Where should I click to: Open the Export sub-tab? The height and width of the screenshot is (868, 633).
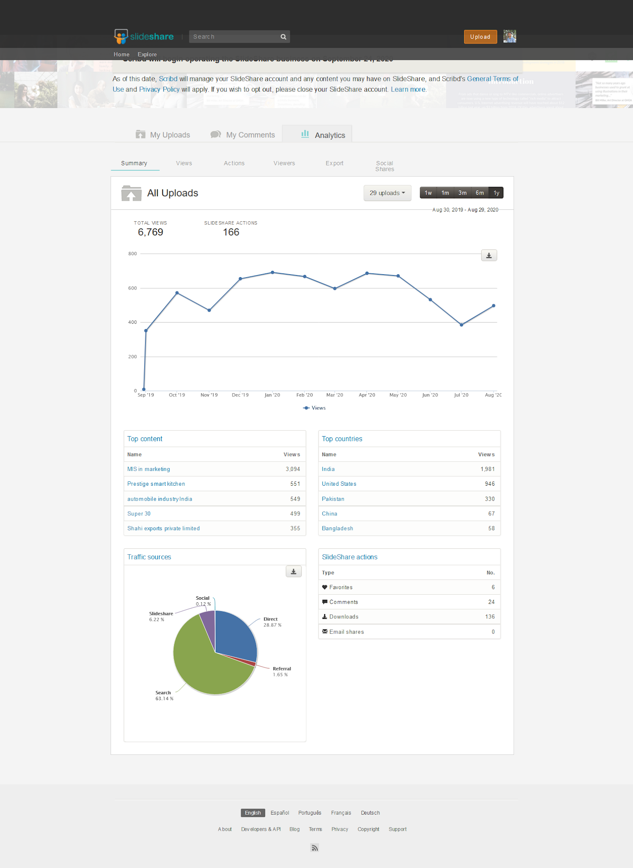tap(335, 163)
